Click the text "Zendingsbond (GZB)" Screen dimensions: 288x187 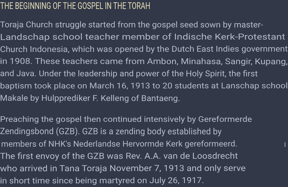pos(36,131)
